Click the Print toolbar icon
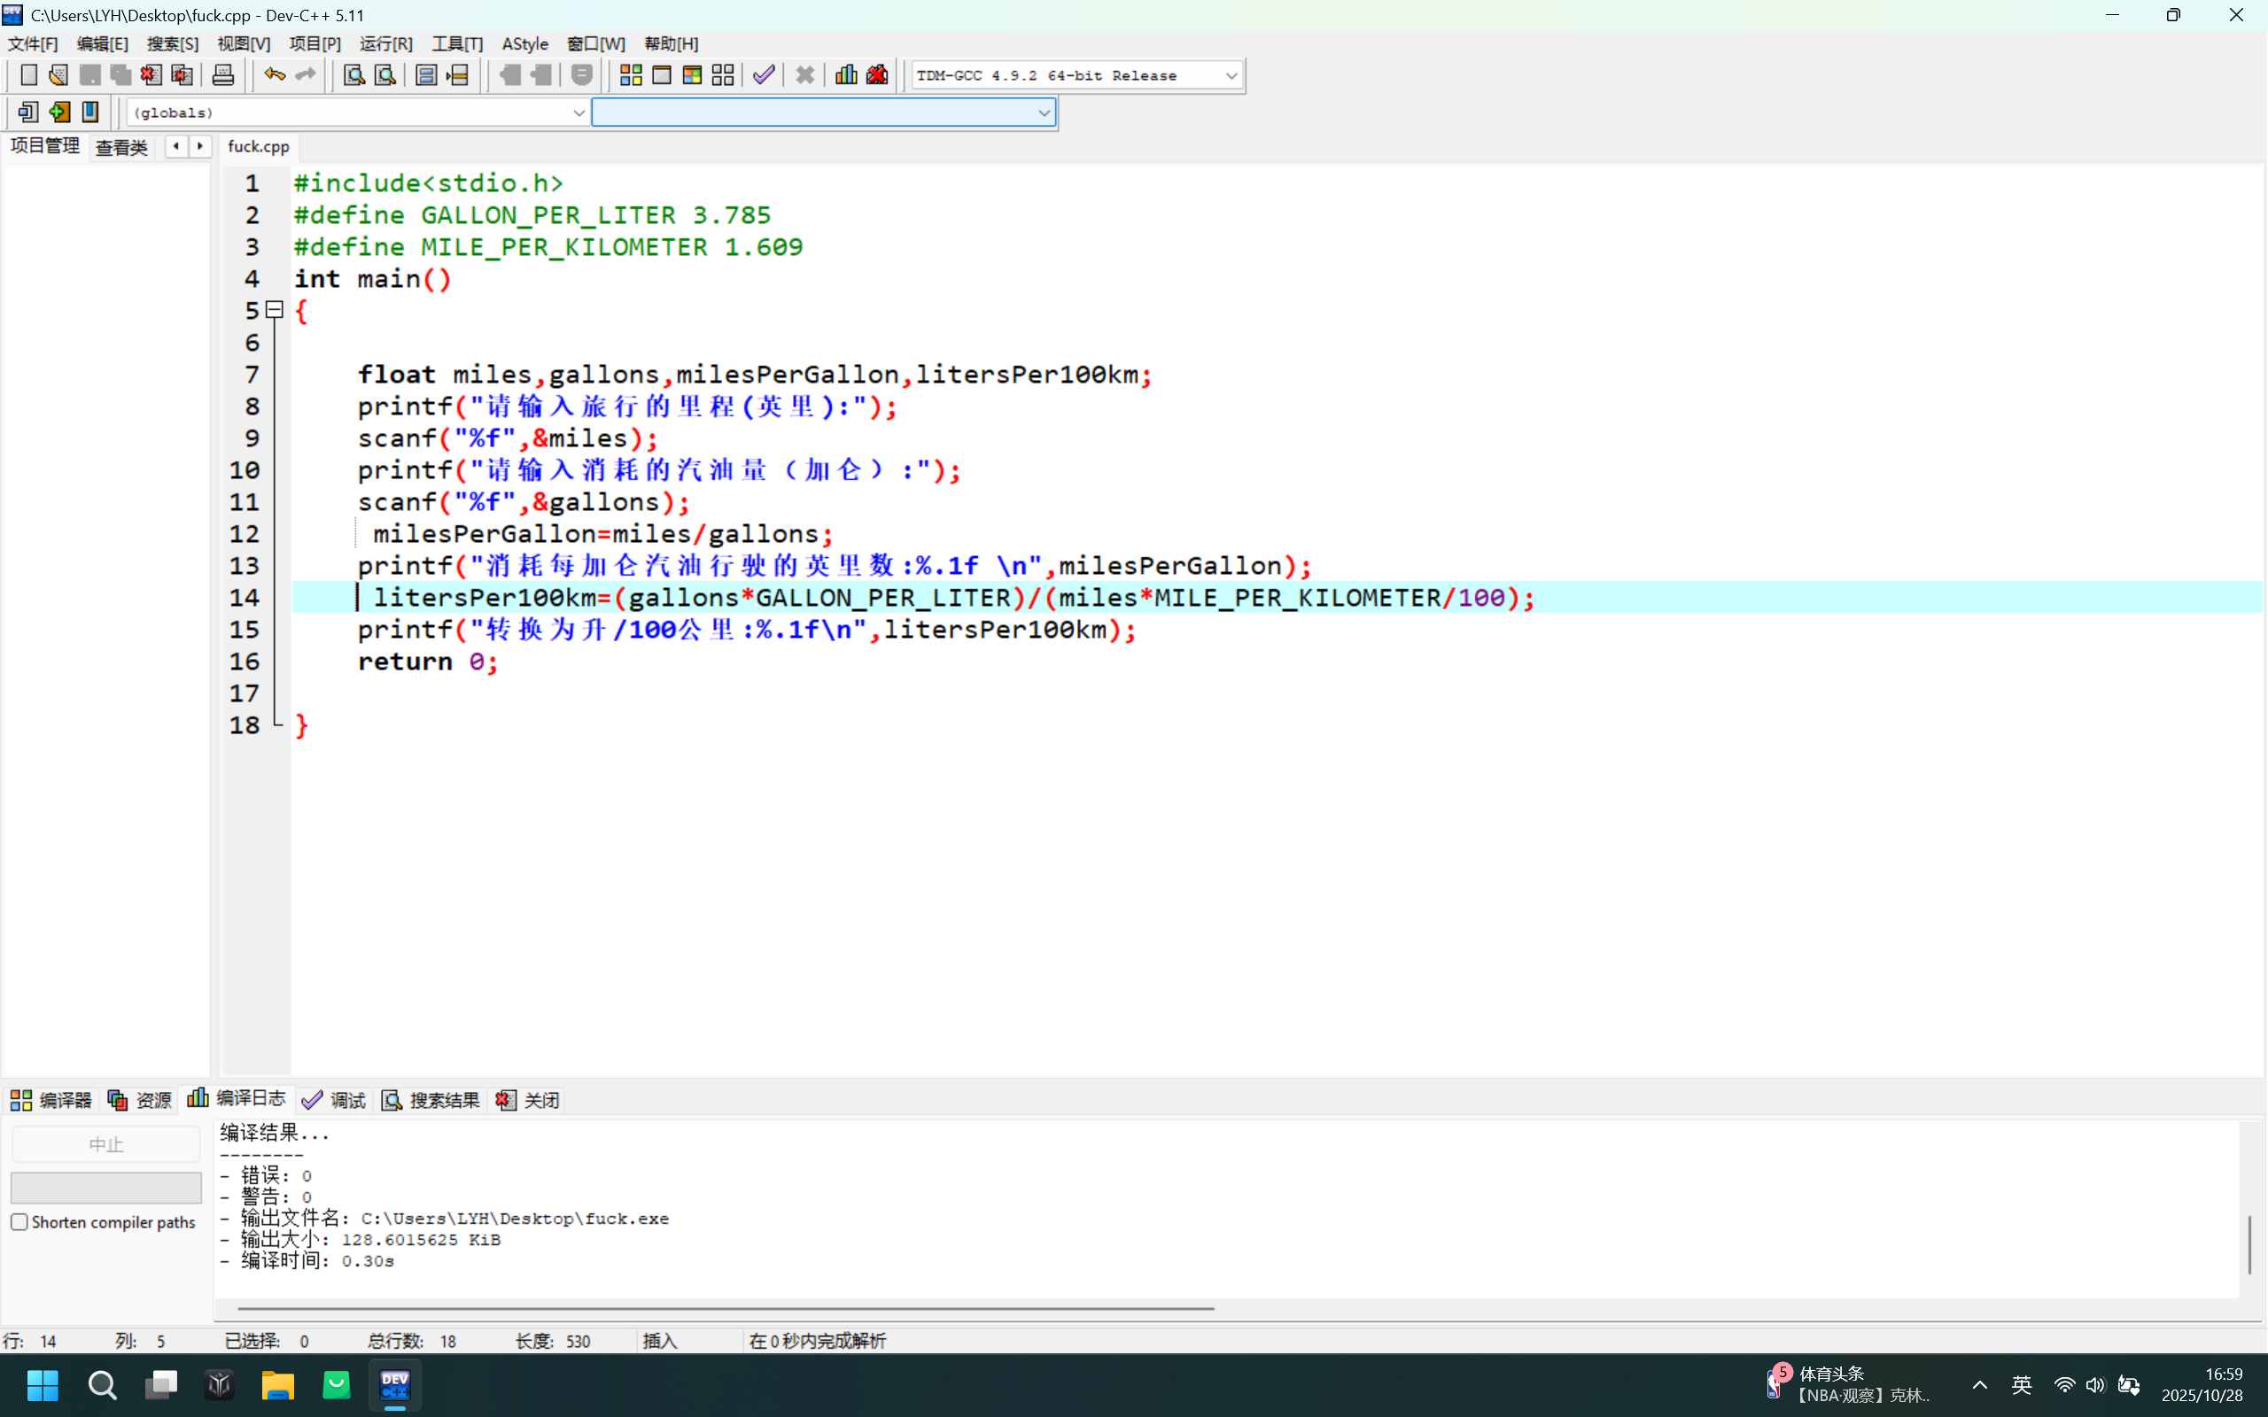Image resolution: width=2268 pixels, height=1417 pixels. click(223, 75)
